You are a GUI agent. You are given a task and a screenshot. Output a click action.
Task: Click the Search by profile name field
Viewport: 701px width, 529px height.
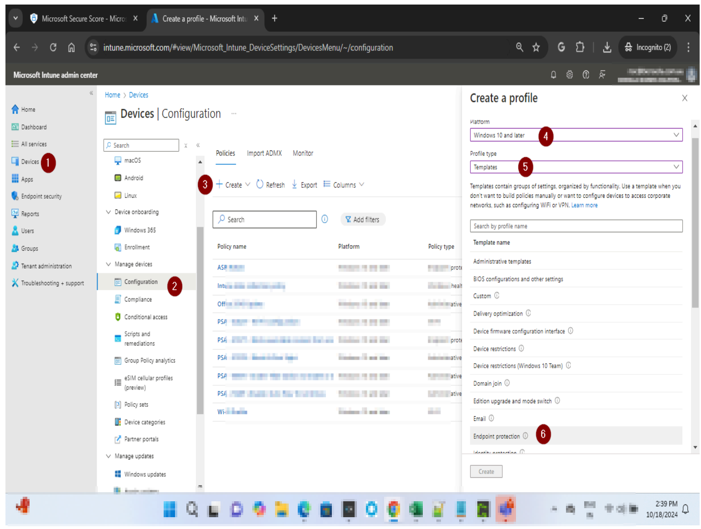tap(576, 226)
